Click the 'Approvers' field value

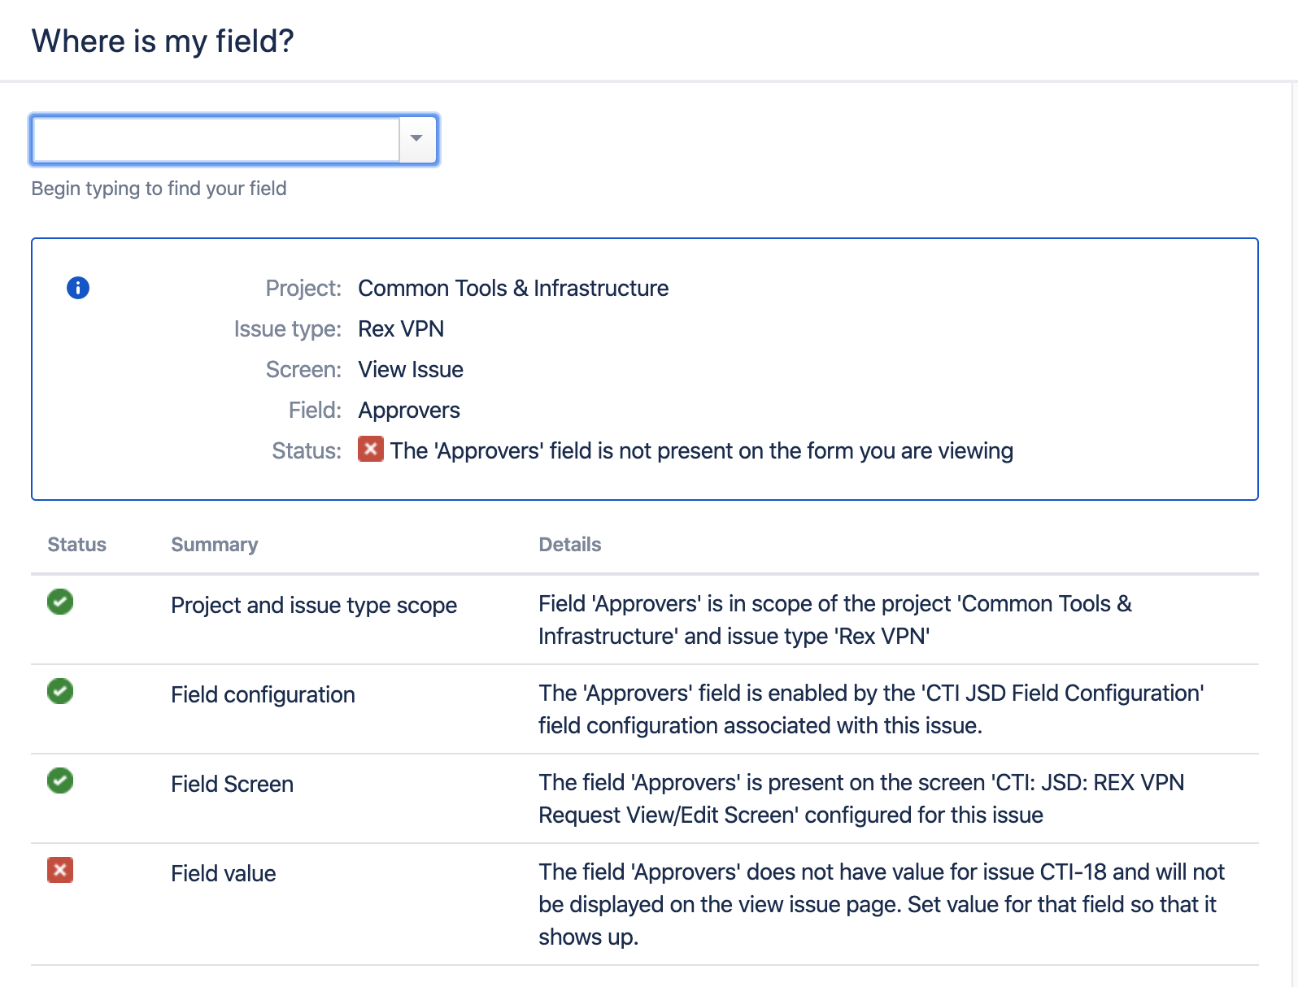click(x=409, y=411)
